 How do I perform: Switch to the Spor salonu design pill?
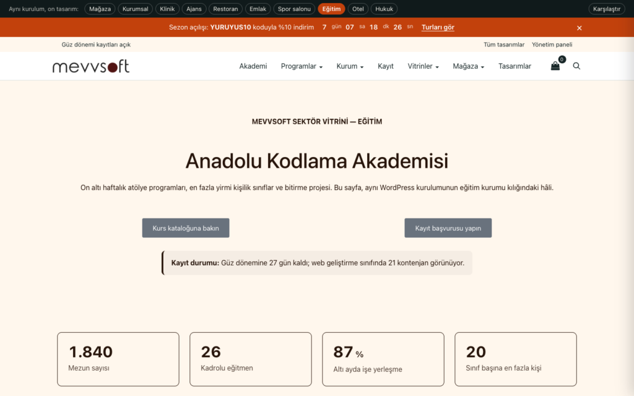294,9
